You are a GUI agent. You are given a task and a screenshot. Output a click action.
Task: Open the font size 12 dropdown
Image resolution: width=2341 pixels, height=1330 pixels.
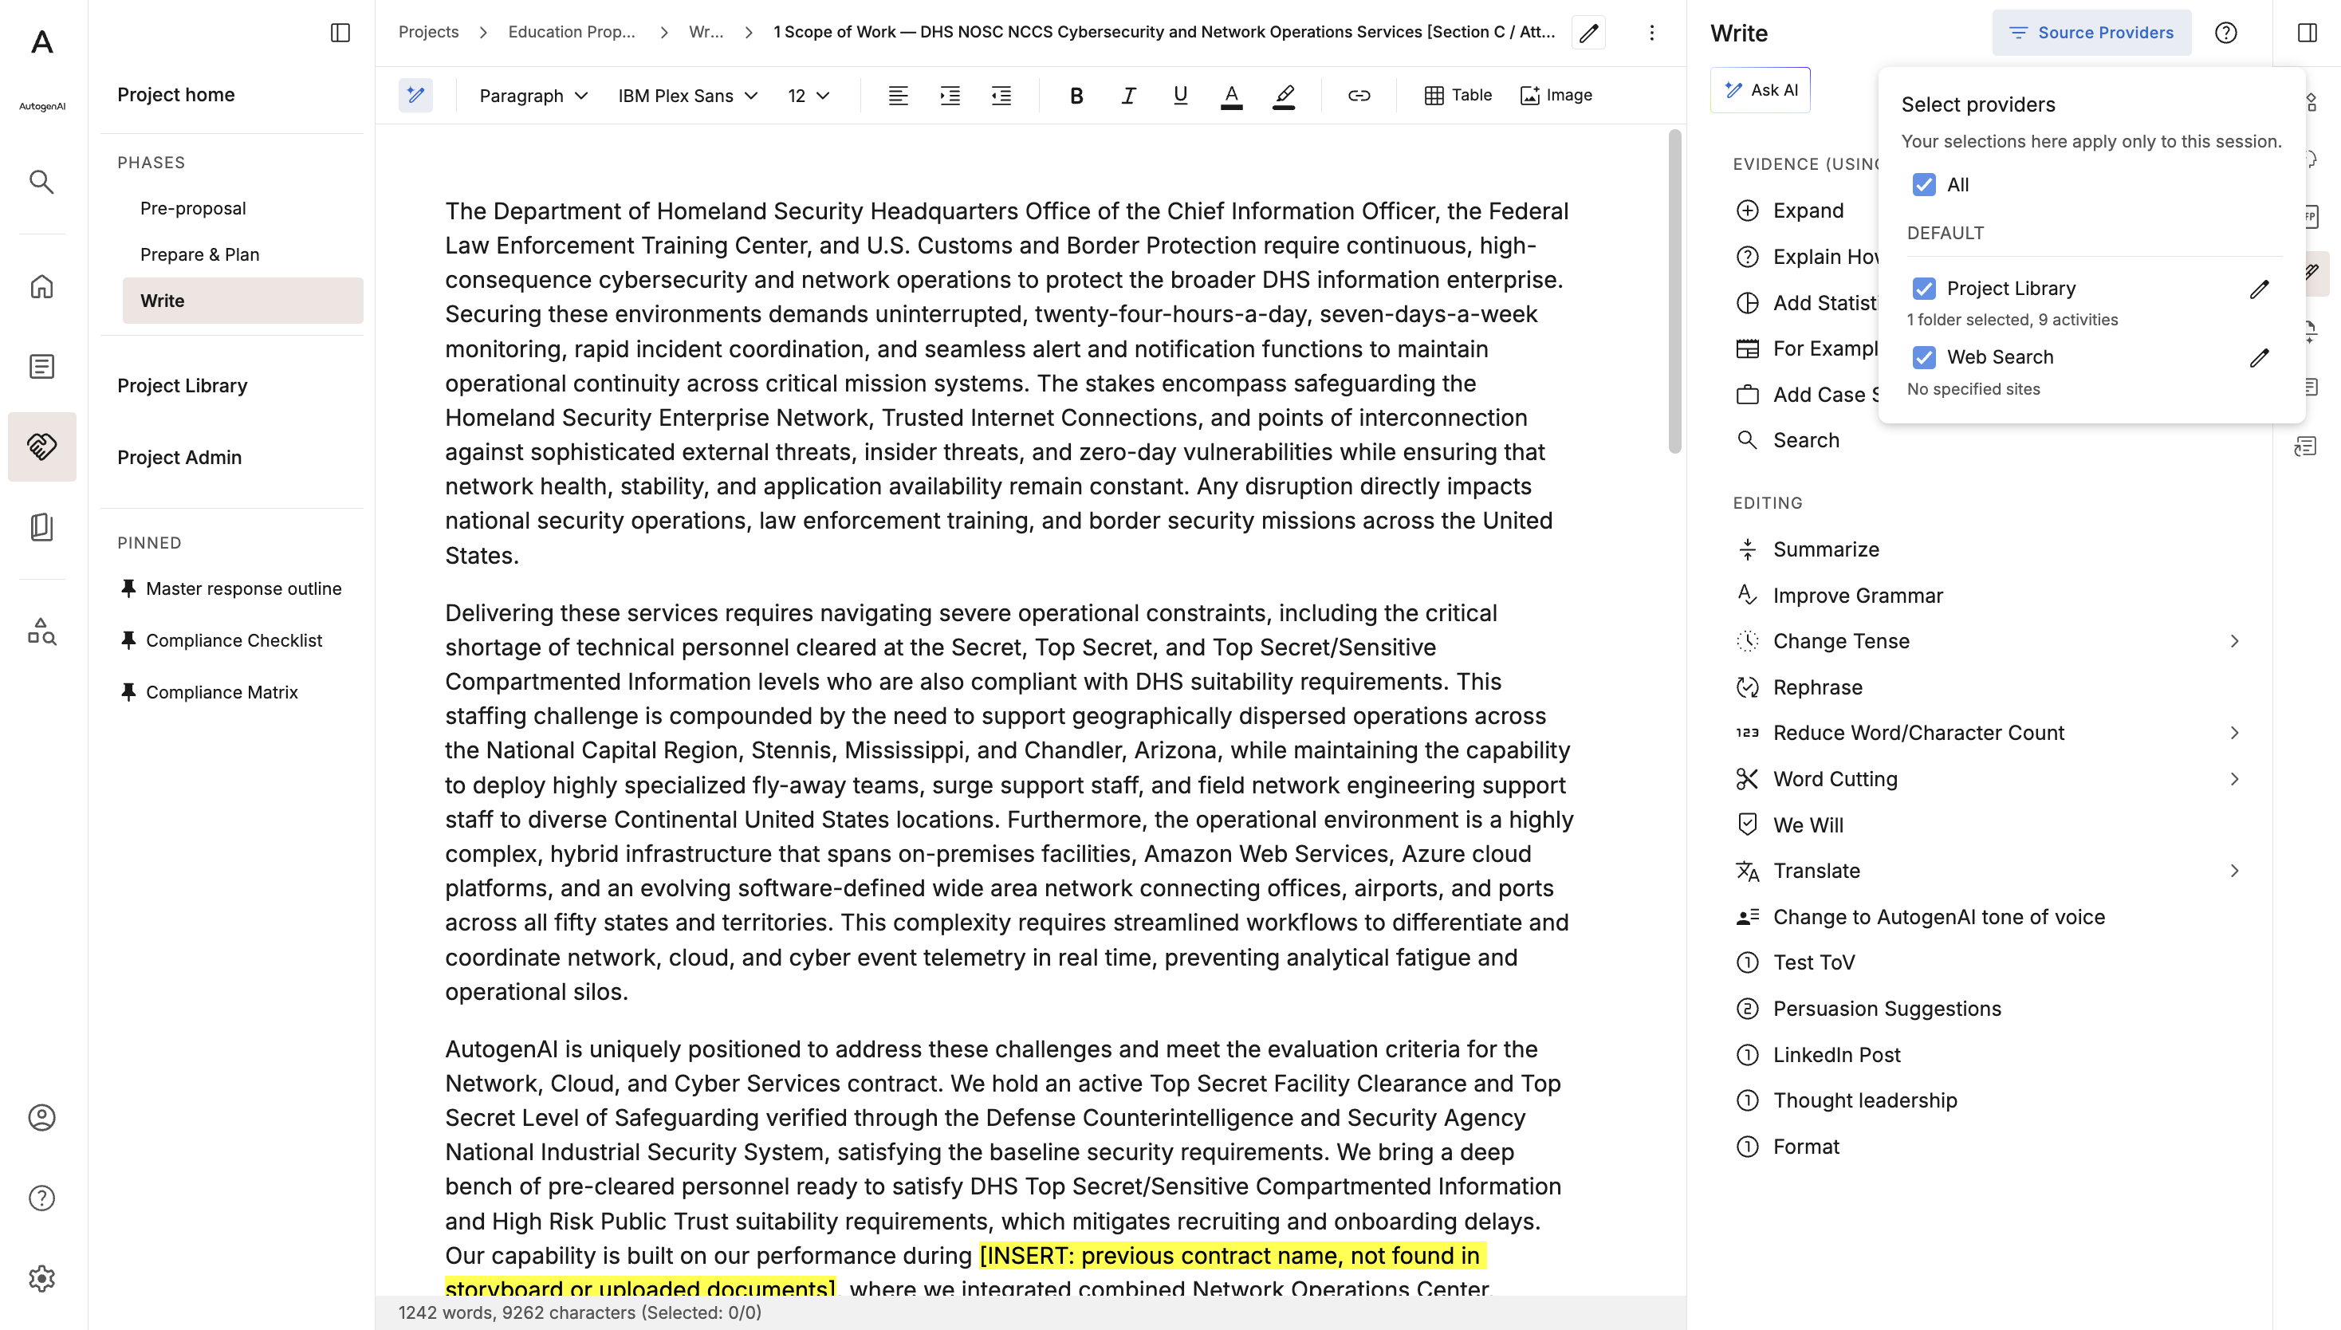pyautogui.click(x=809, y=95)
